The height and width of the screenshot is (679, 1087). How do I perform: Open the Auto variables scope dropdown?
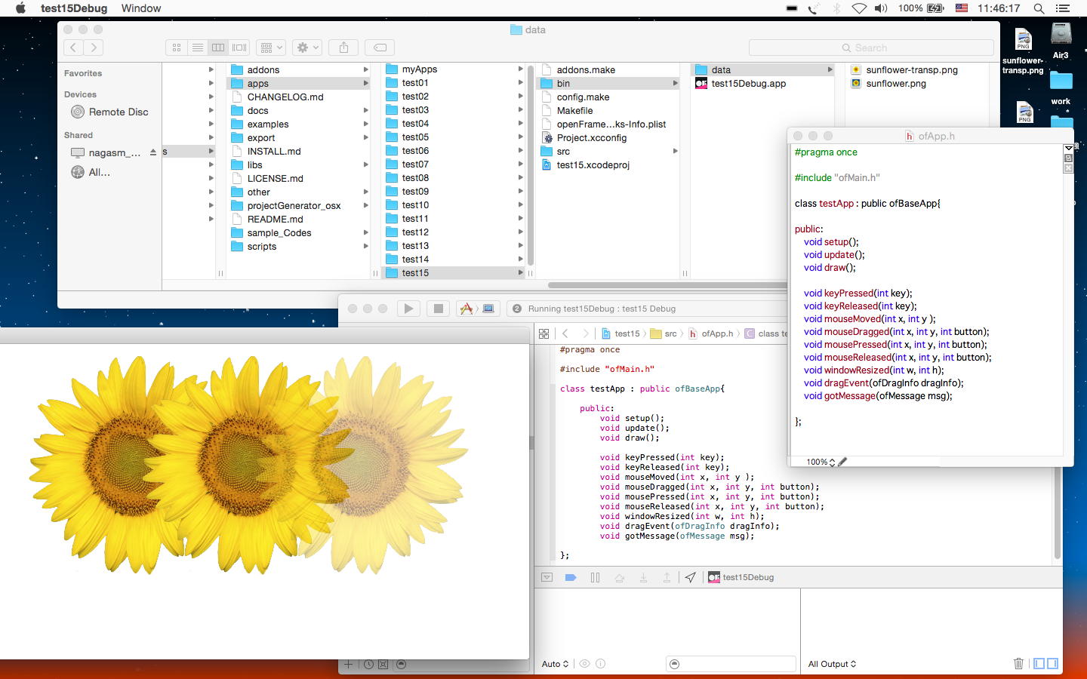coord(555,664)
